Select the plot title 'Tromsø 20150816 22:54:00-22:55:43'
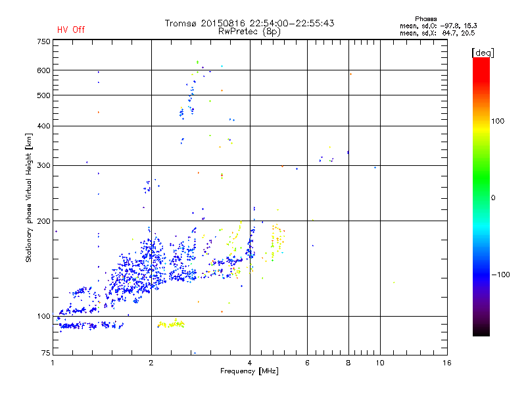Image resolution: width=526 pixels, height=395 pixels. (x=250, y=23)
